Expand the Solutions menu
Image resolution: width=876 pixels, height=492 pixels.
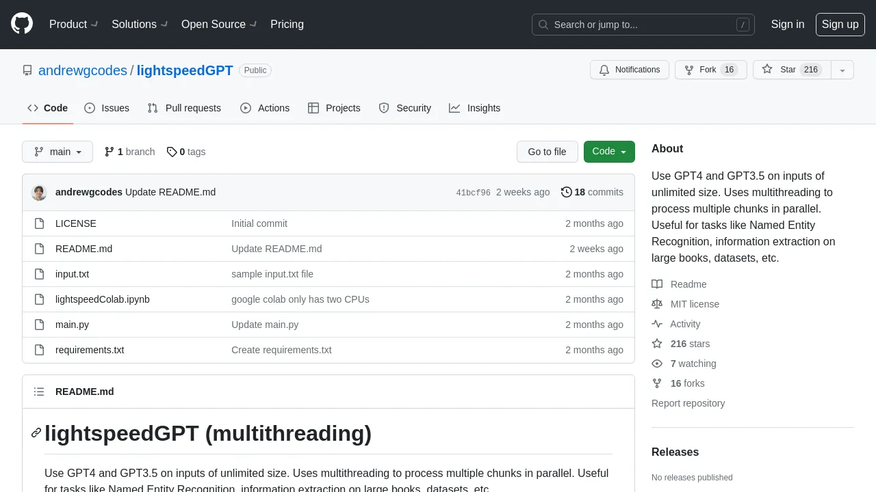pyautogui.click(x=140, y=25)
